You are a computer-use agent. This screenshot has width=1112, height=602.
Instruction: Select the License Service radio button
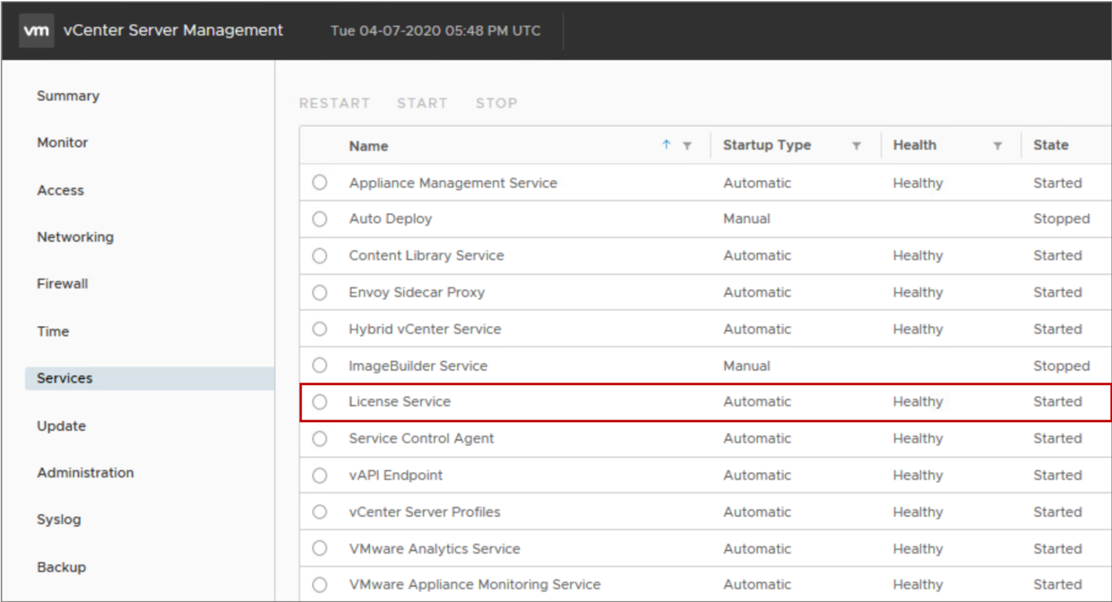pyautogui.click(x=319, y=402)
